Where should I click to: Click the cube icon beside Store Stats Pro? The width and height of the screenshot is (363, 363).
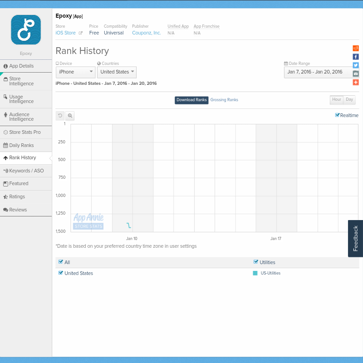pyautogui.click(x=5, y=132)
